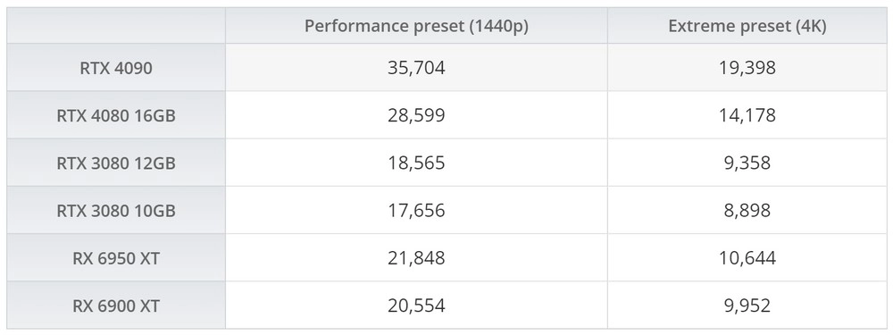Click the 17,656 score cell
The width and height of the screenshot is (893, 335).
[x=416, y=210]
